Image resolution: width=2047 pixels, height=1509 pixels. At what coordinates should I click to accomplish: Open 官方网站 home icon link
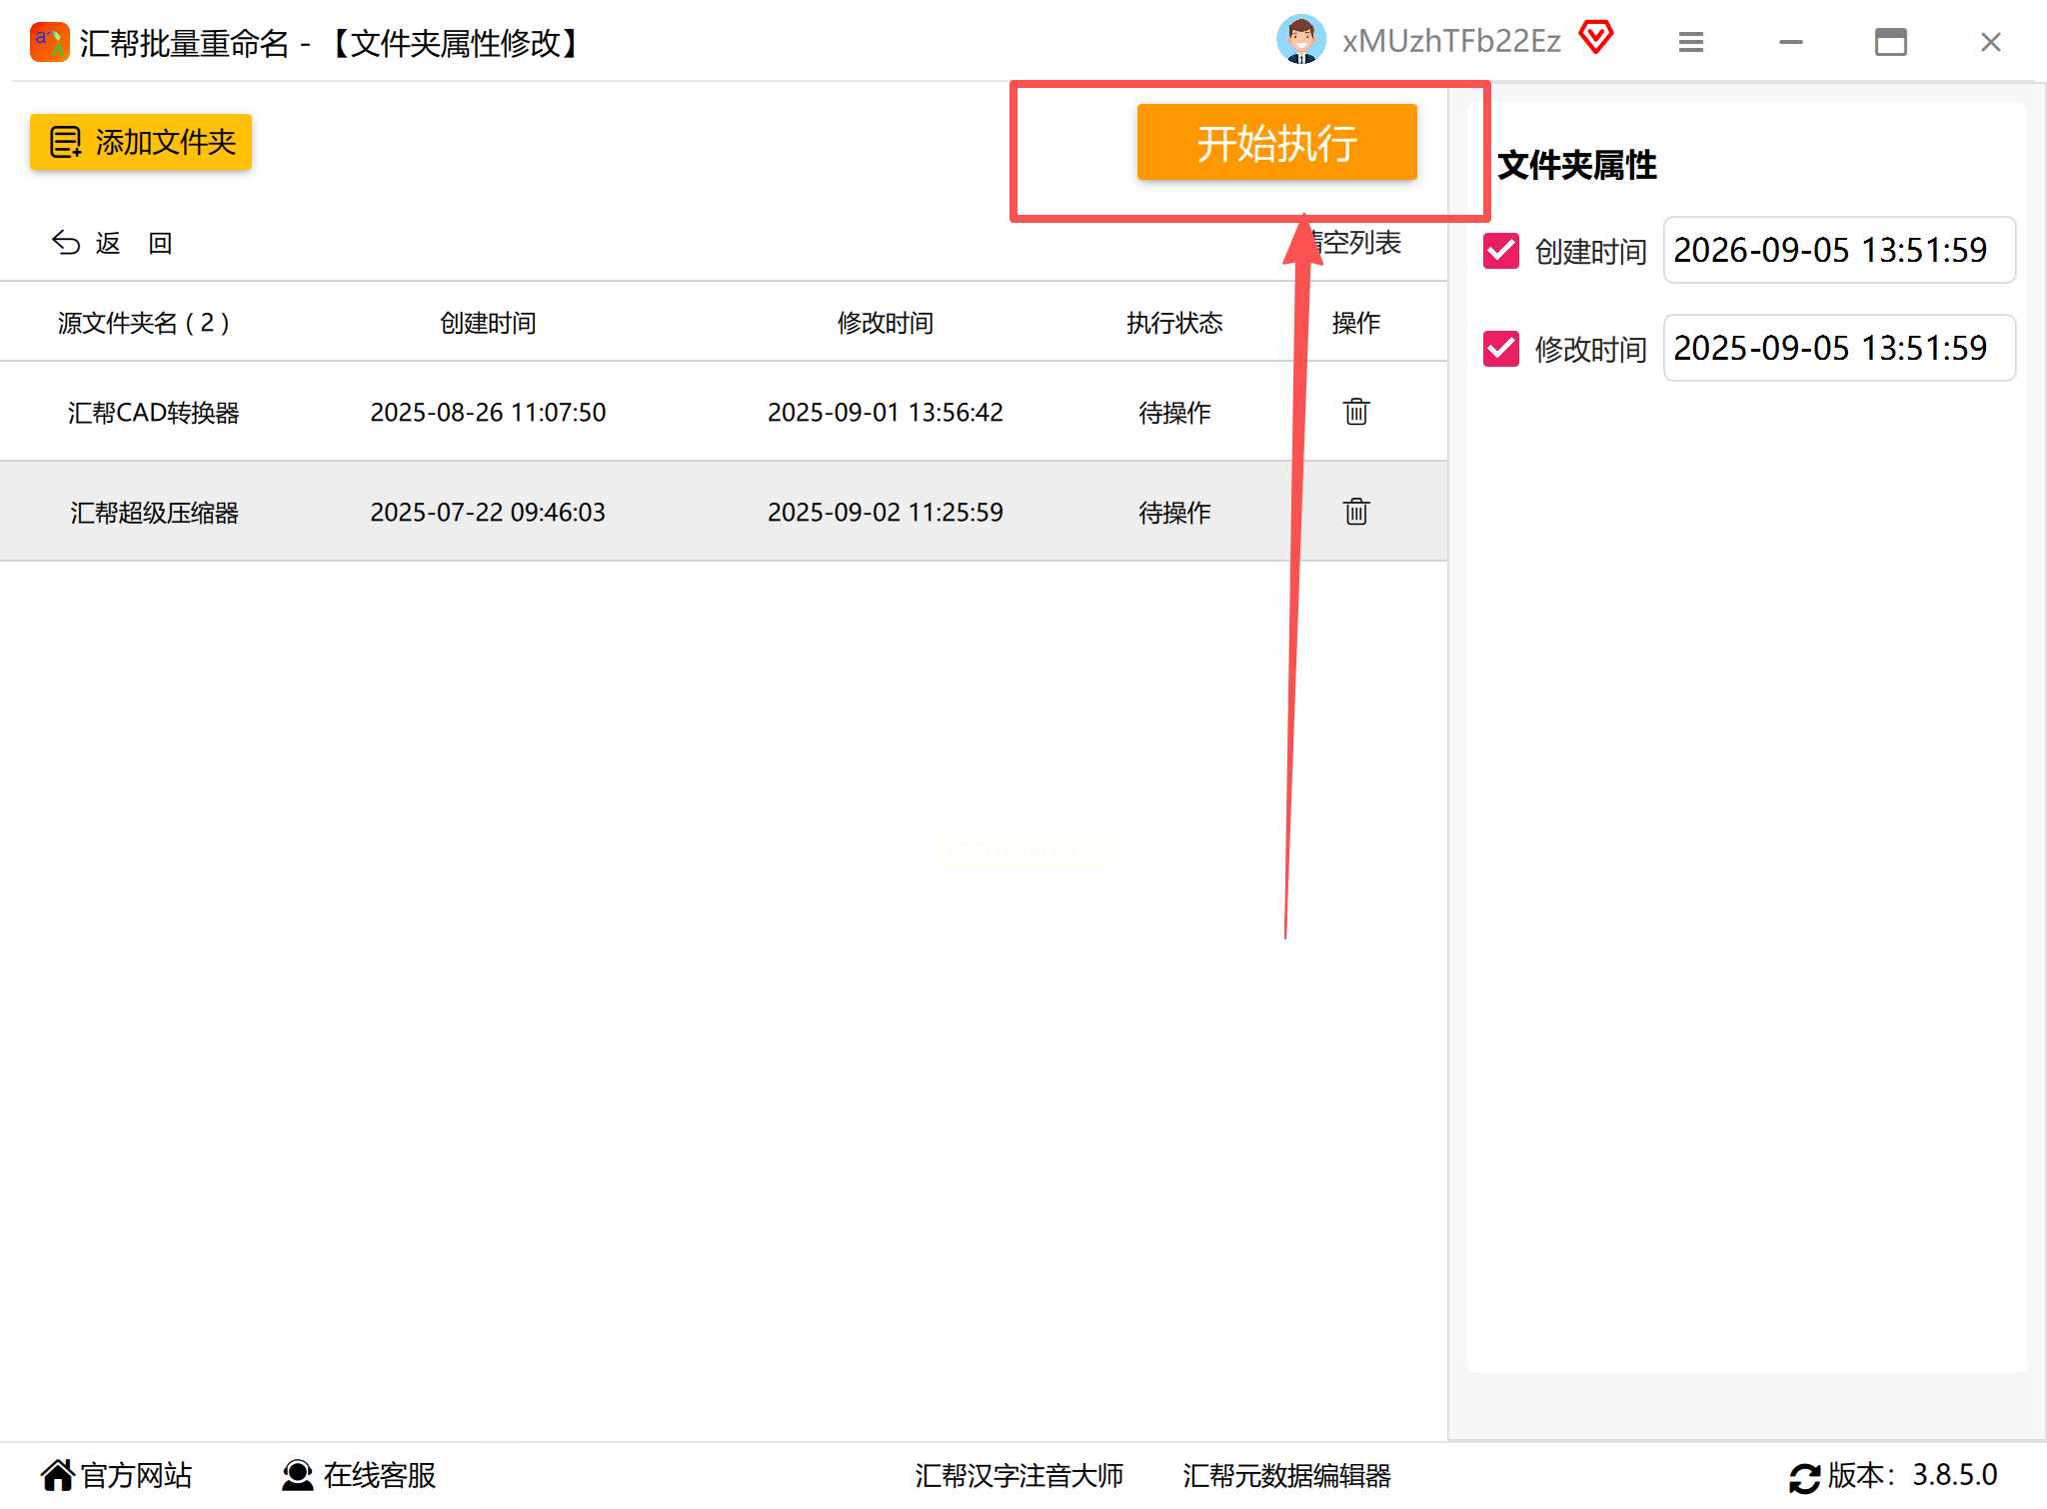(x=58, y=1475)
